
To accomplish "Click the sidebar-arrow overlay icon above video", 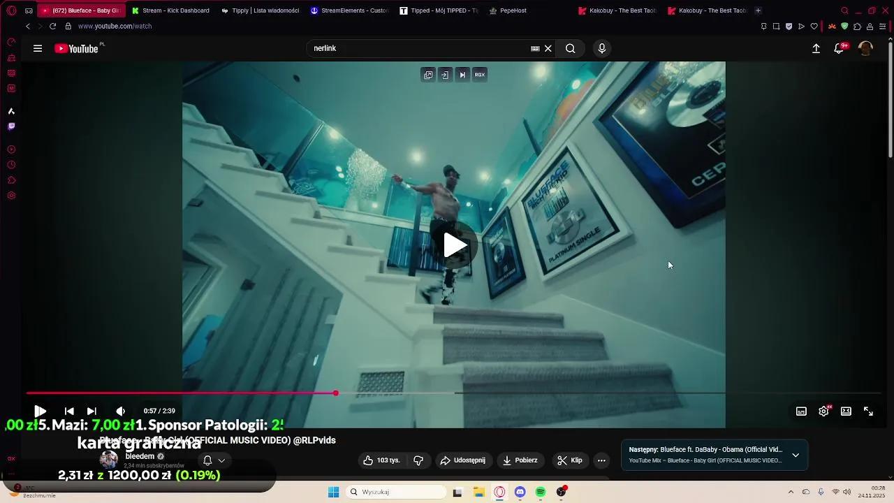I will pyautogui.click(x=445, y=75).
